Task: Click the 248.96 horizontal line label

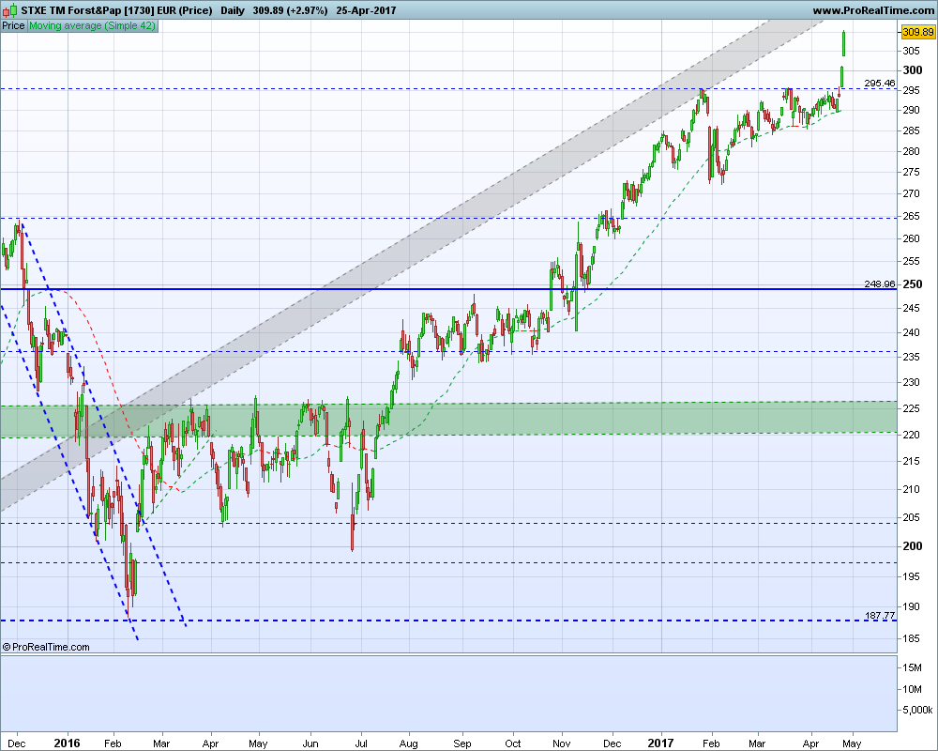Action: point(880,284)
